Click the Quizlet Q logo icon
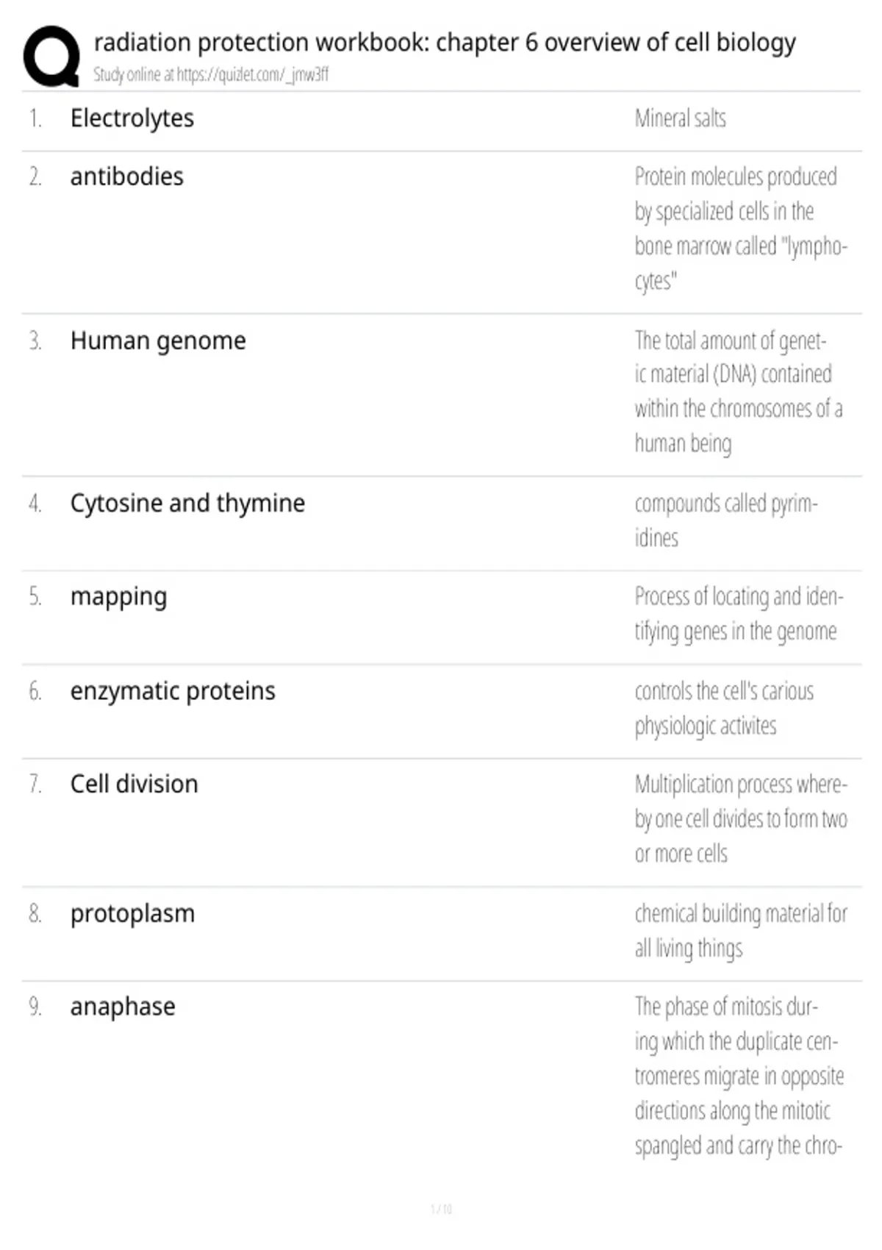The width and height of the screenshot is (882, 1250). (51, 57)
